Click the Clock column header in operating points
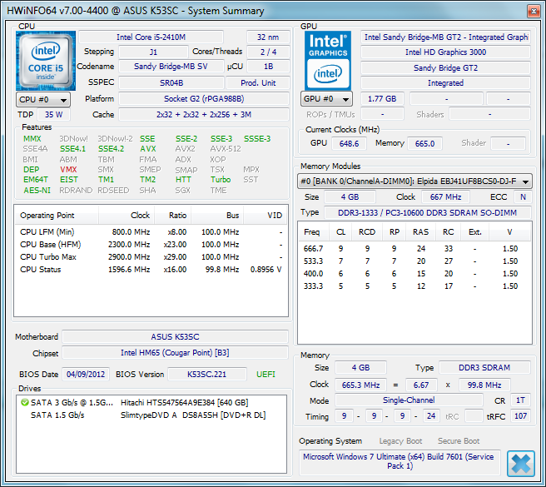 127,216
